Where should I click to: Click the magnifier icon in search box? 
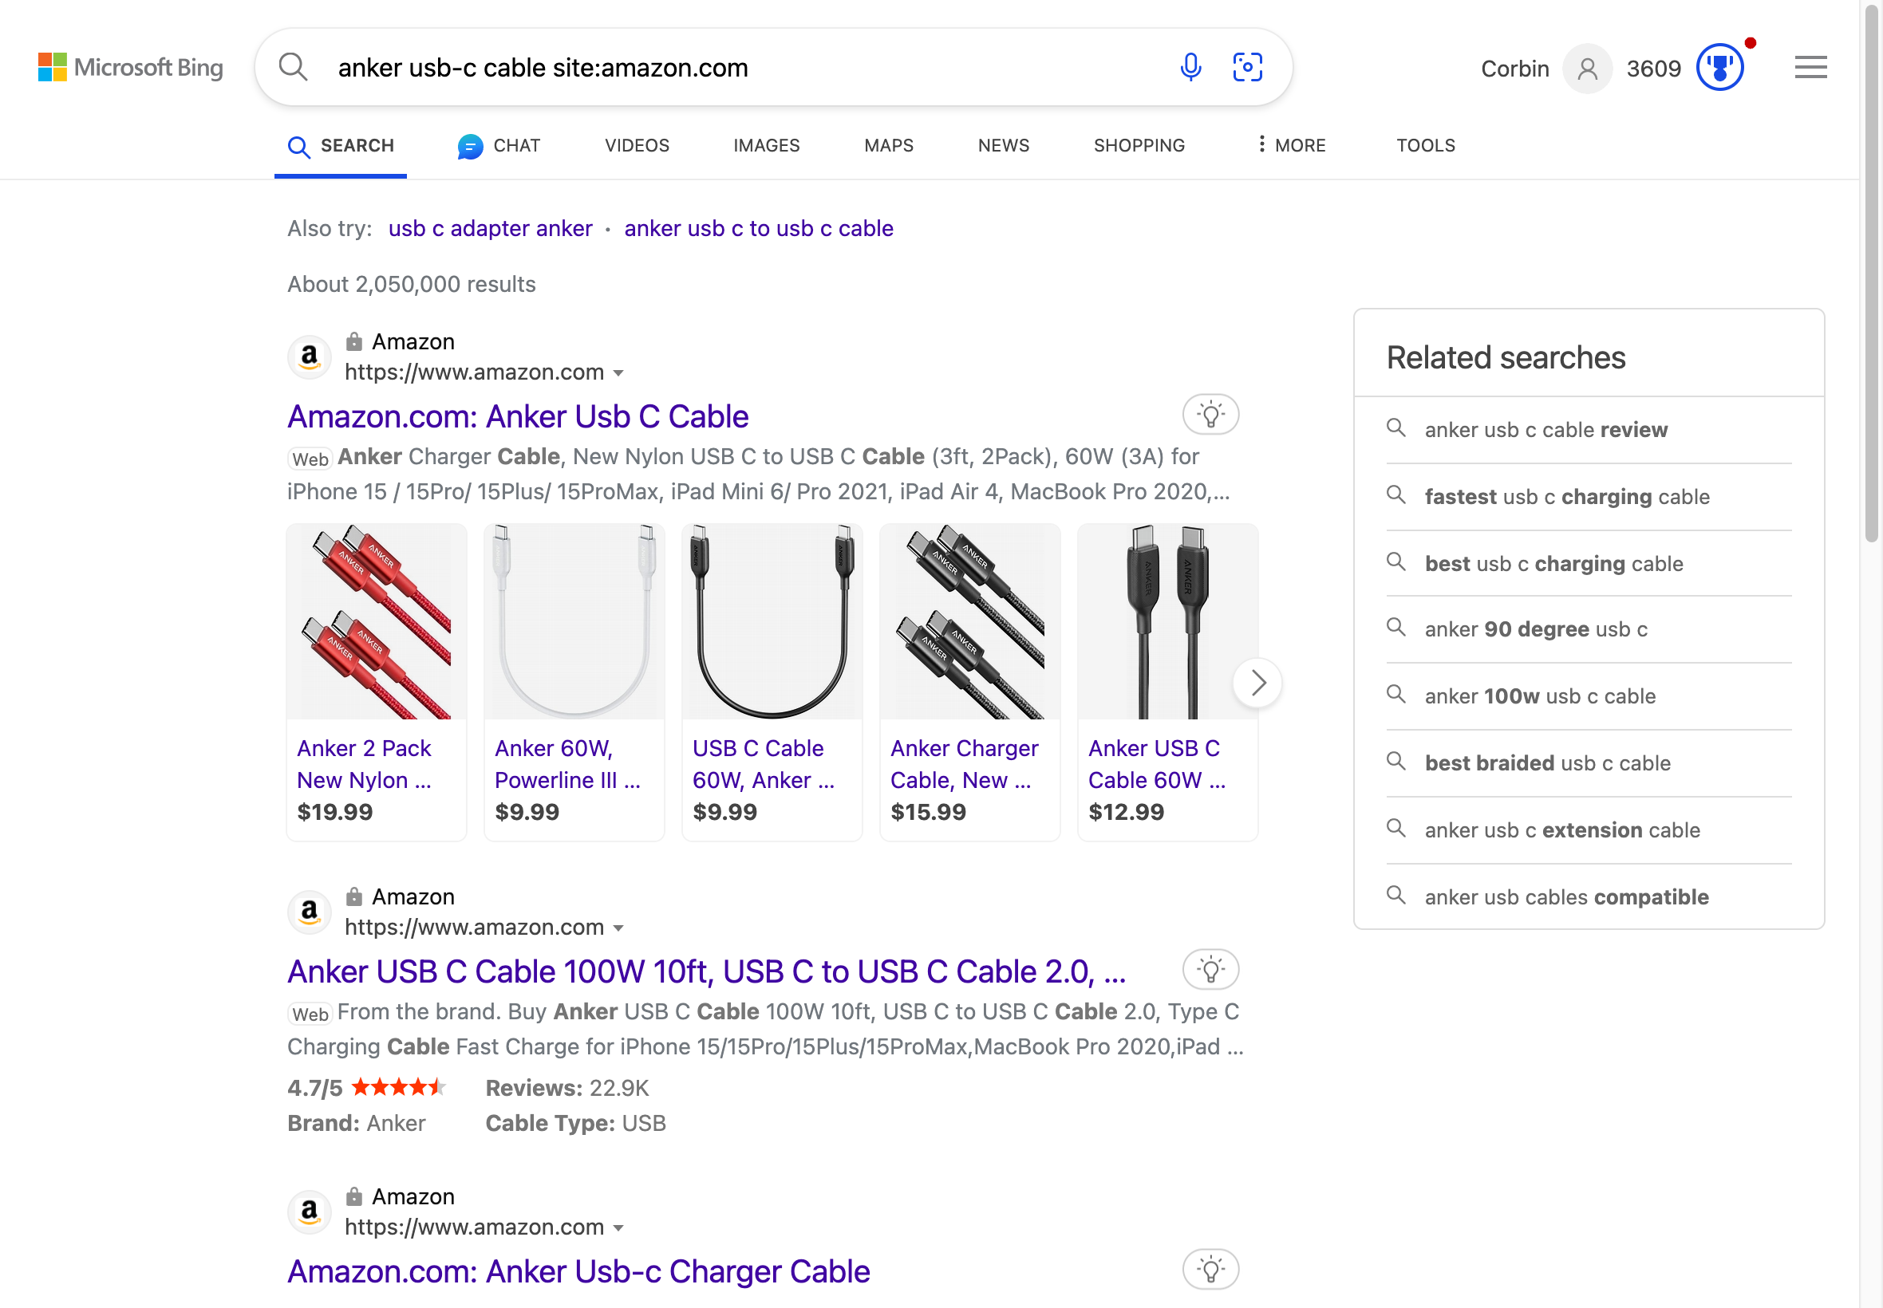pos(293,67)
